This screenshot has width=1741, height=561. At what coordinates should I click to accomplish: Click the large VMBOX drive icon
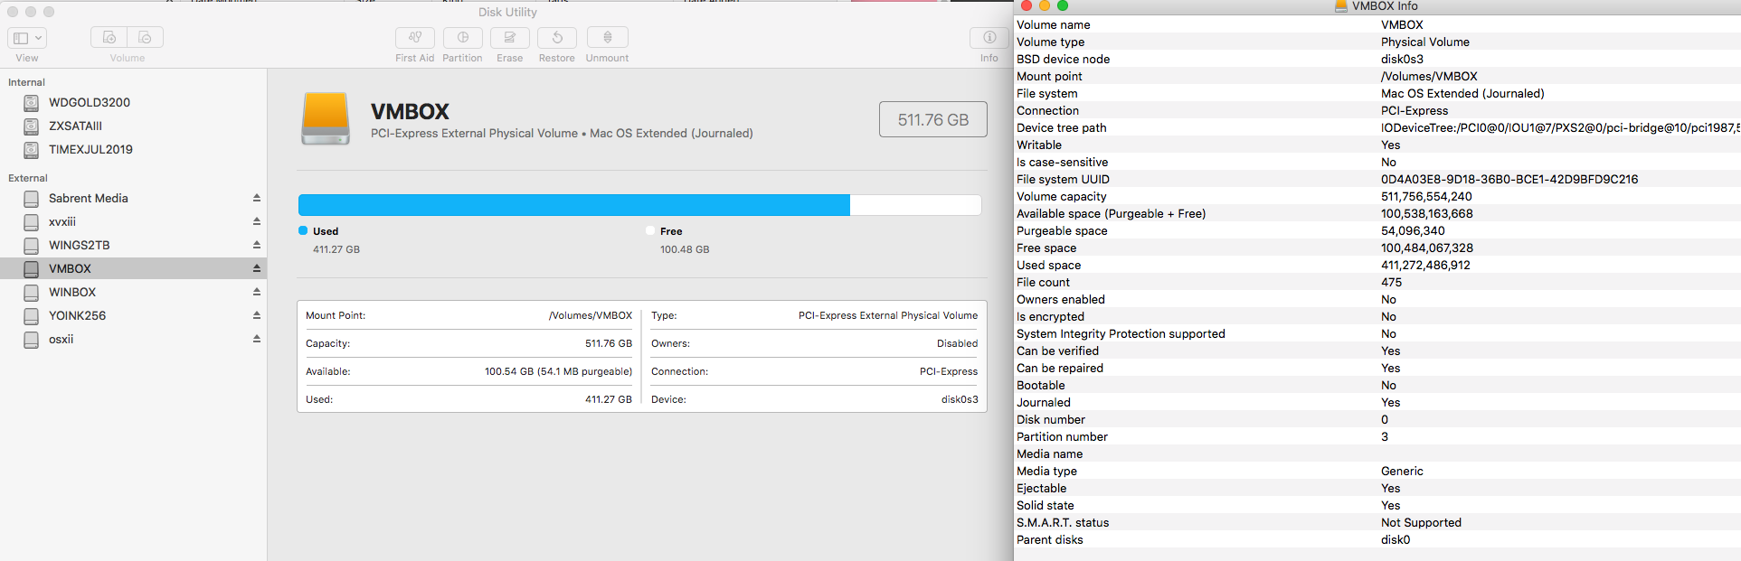[x=326, y=118]
